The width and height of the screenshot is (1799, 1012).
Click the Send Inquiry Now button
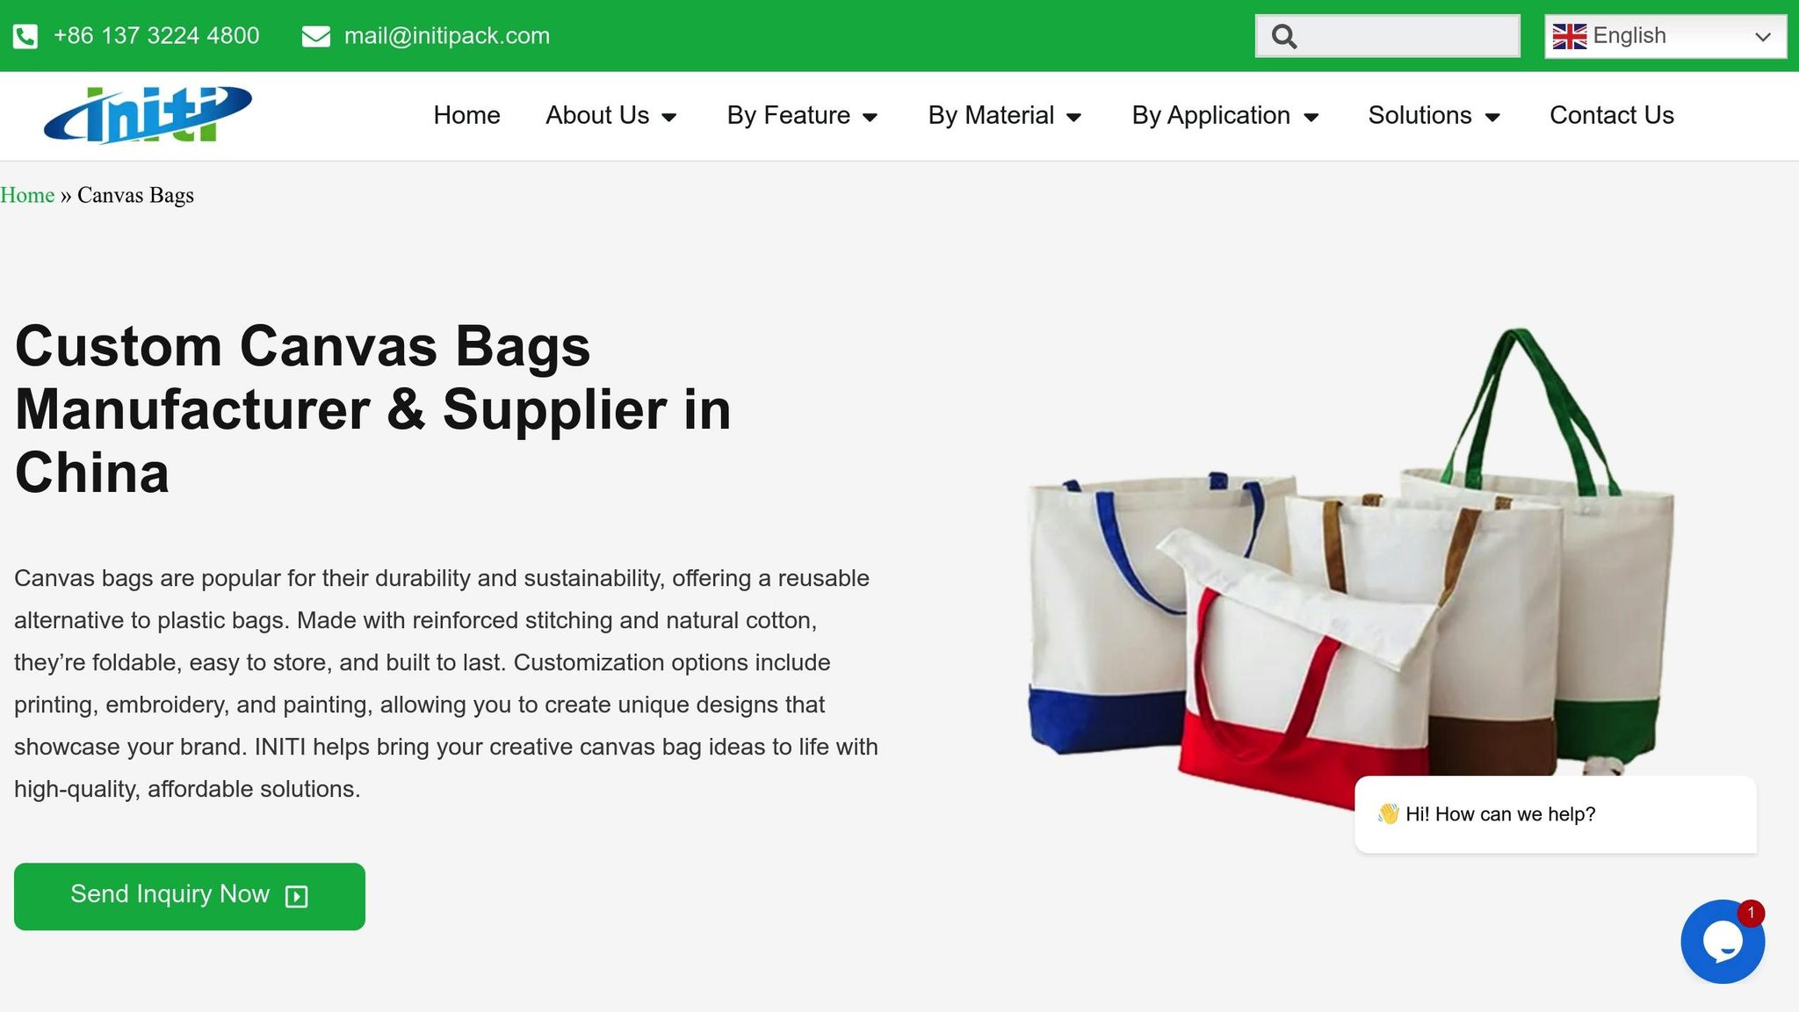click(x=190, y=896)
